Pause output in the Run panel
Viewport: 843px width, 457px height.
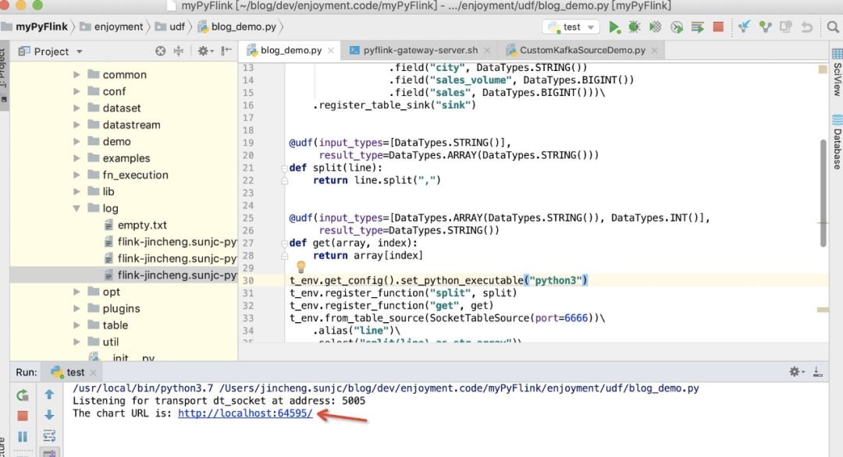[x=22, y=437]
